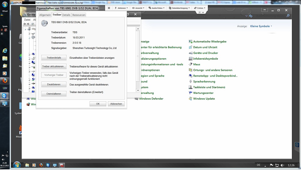Open Automatische Wiedergabe in Control Panel

click(210, 41)
